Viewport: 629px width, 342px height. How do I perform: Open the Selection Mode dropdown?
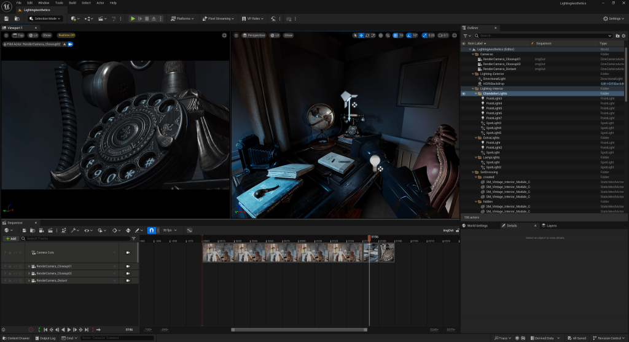tap(45, 18)
